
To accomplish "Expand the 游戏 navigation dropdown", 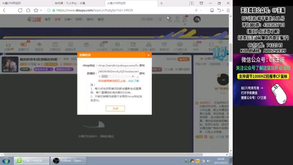I will [x=90, y=19].
